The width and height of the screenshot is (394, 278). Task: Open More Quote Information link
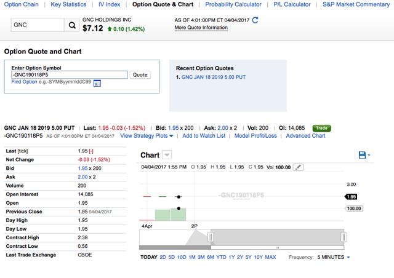[x=201, y=28]
